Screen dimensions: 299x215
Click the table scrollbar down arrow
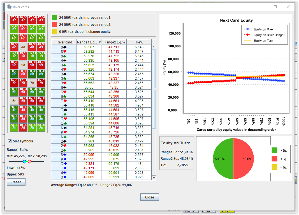[154, 178]
